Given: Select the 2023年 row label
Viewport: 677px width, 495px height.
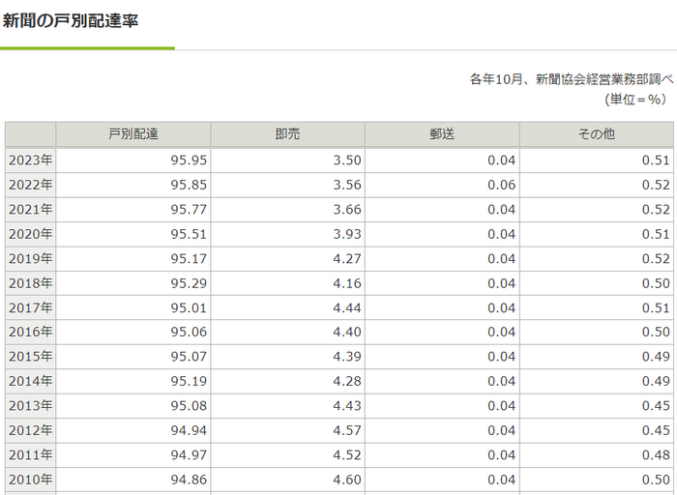Looking at the screenshot, I should 31,160.
